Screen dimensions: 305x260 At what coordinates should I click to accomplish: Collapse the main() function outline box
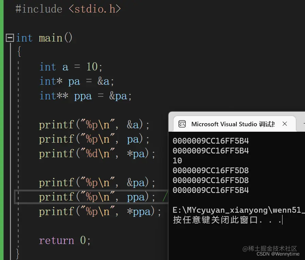tap(10, 38)
